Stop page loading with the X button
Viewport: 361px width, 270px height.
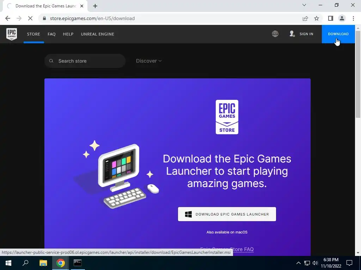(x=30, y=18)
